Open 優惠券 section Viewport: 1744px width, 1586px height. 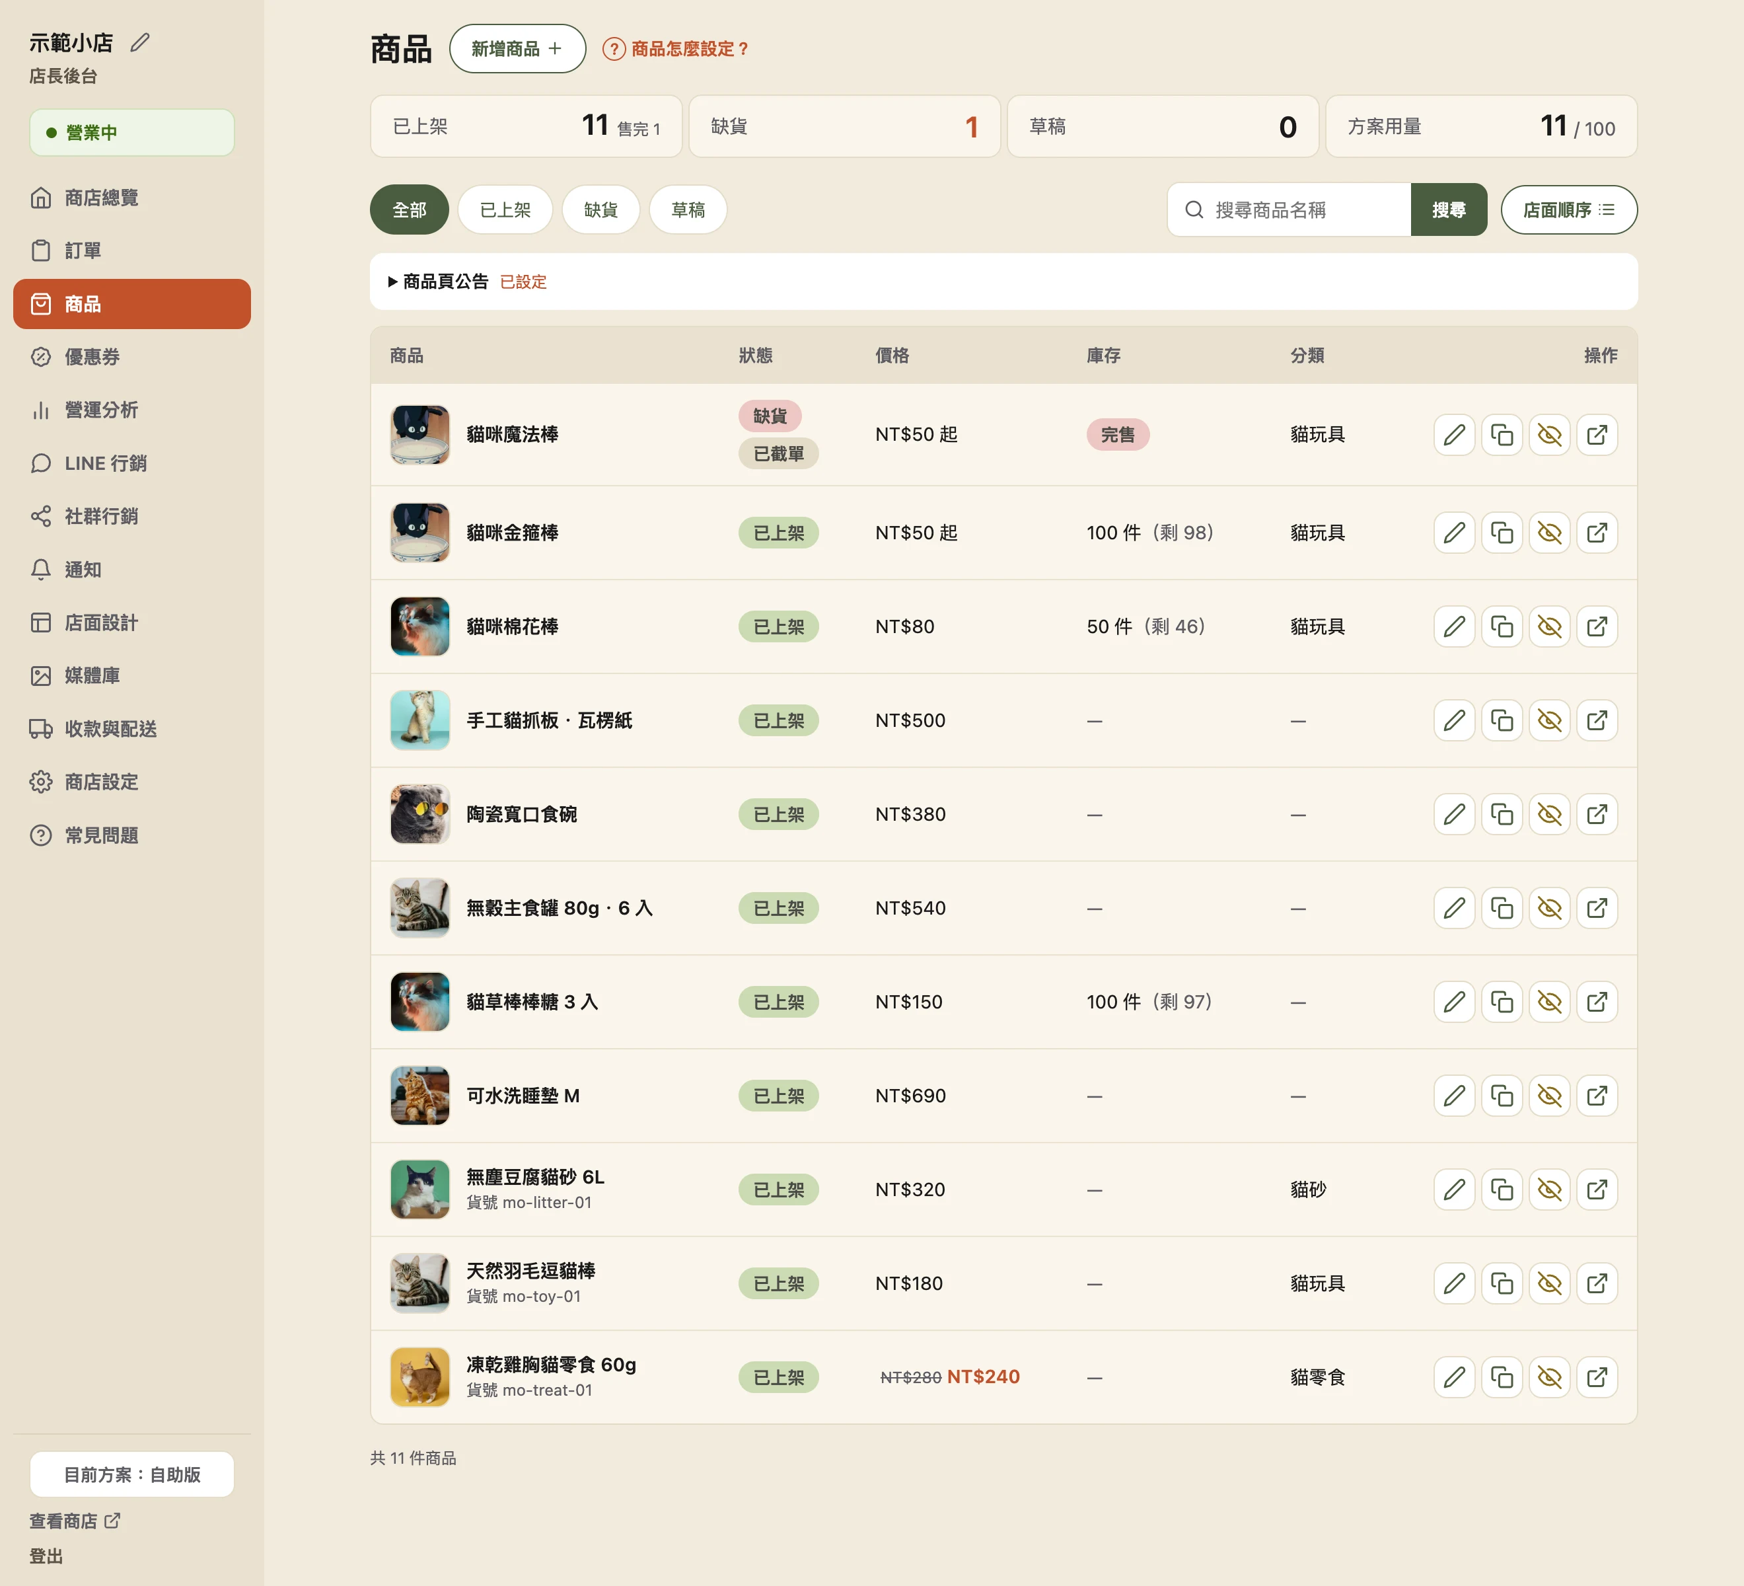[131, 356]
